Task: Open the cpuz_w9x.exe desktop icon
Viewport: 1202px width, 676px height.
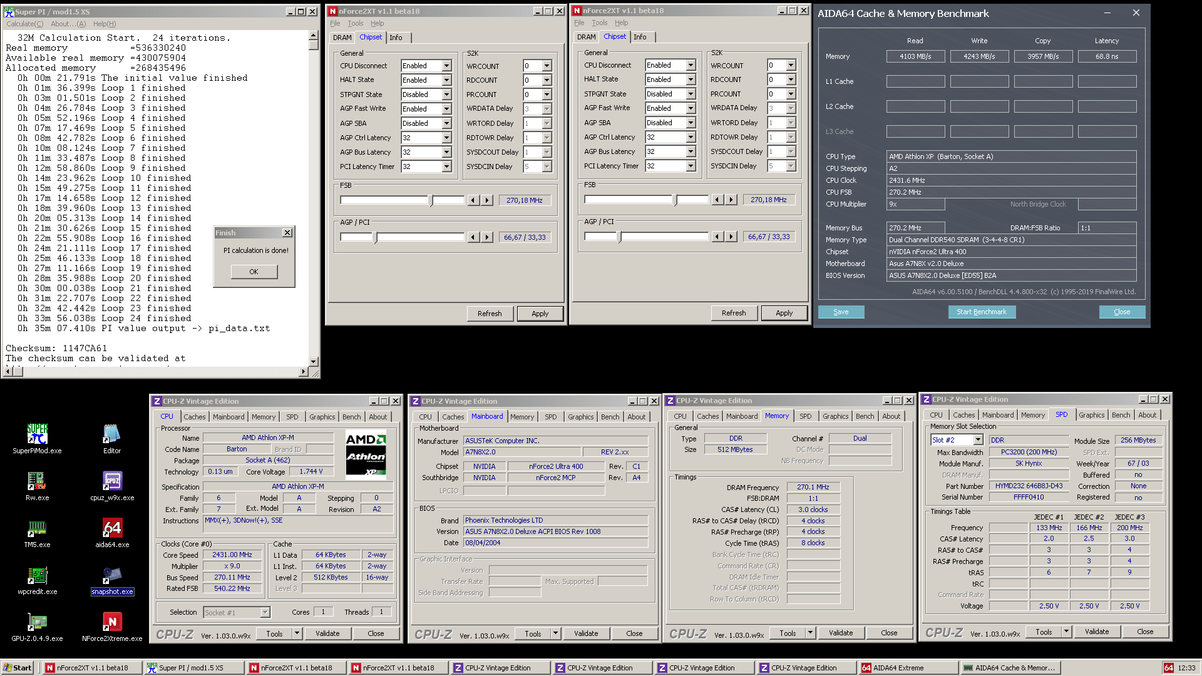Action: point(112,485)
